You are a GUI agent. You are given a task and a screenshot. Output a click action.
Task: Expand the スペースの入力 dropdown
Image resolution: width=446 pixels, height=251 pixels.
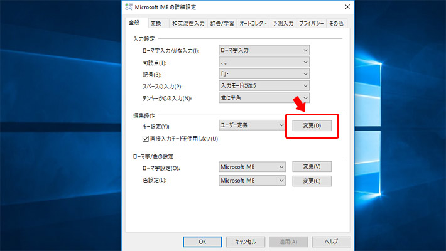point(264,86)
